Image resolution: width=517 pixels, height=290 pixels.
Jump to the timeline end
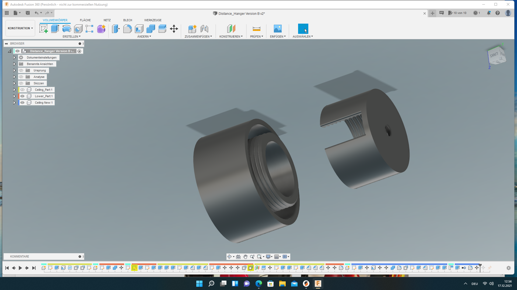tap(34, 268)
